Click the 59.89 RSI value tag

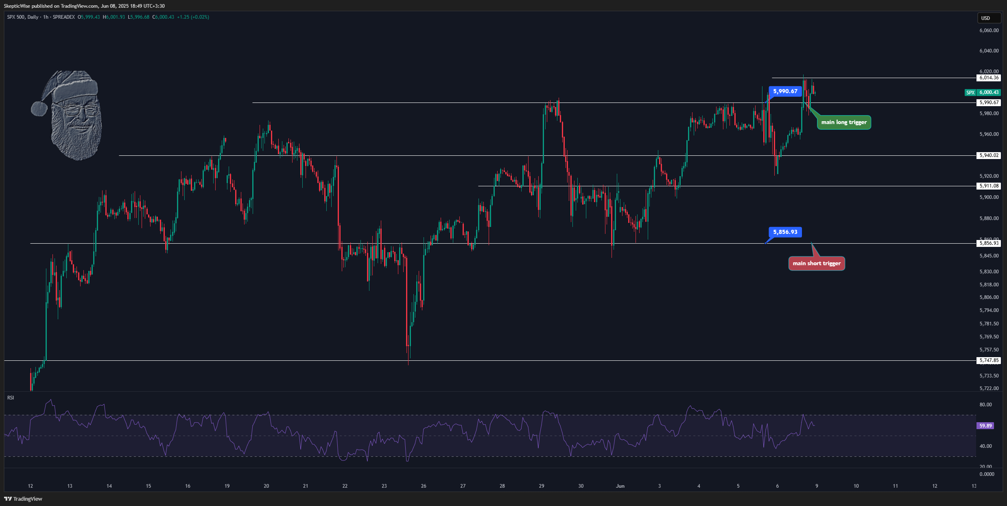pos(985,425)
